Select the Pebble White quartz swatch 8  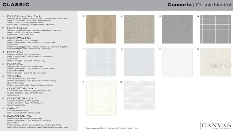(x=215, y=62)
